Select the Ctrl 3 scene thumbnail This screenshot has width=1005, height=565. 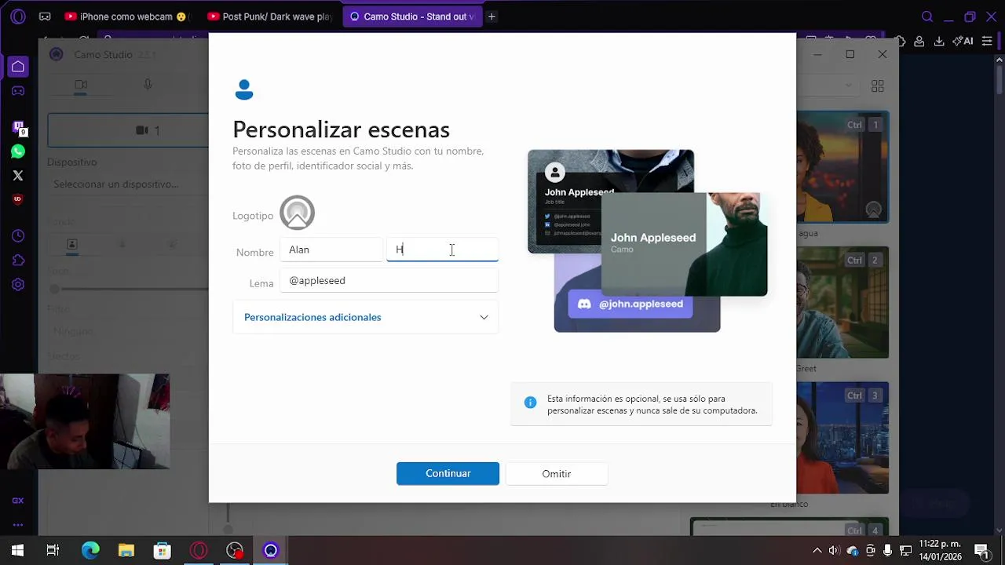[842, 438]
